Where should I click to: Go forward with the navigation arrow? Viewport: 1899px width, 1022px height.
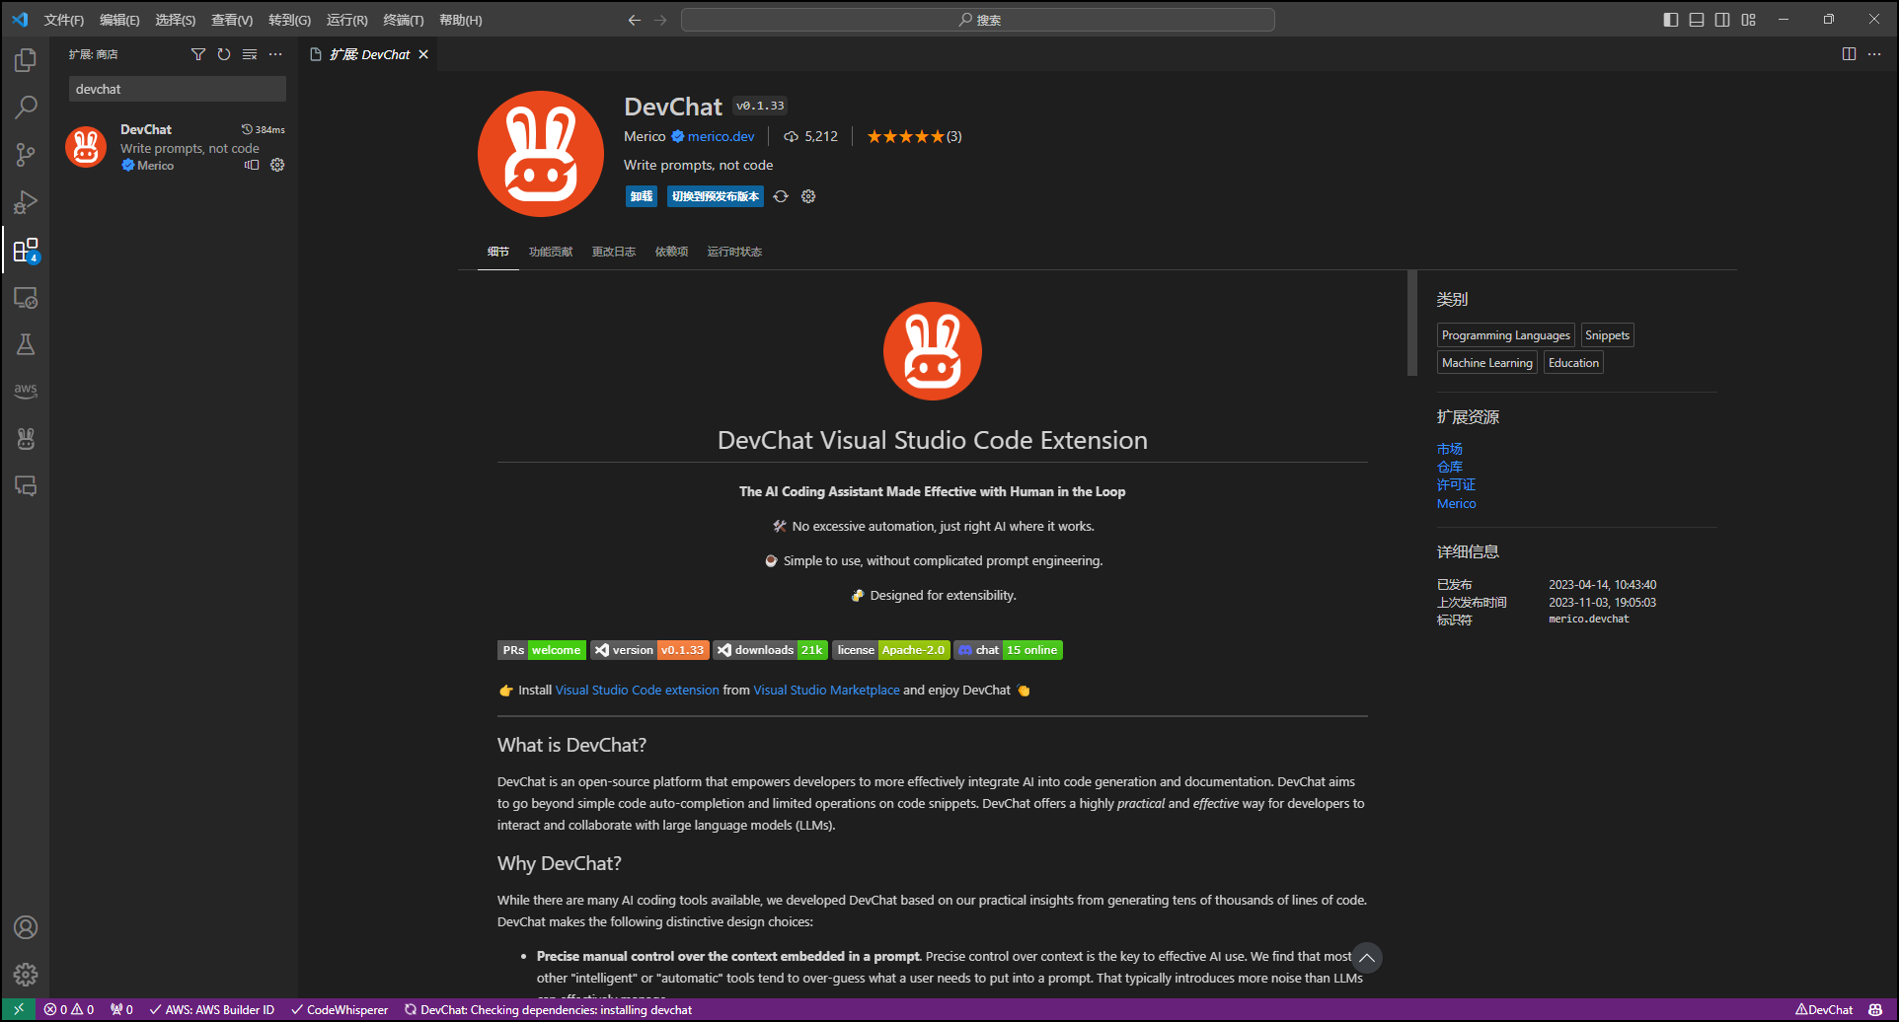[660, 20]
